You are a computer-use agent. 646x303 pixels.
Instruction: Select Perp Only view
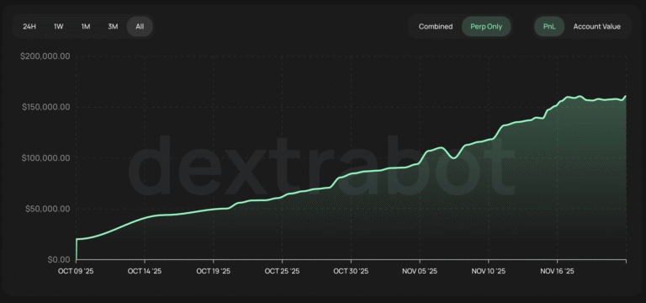[x=486, y=27]
